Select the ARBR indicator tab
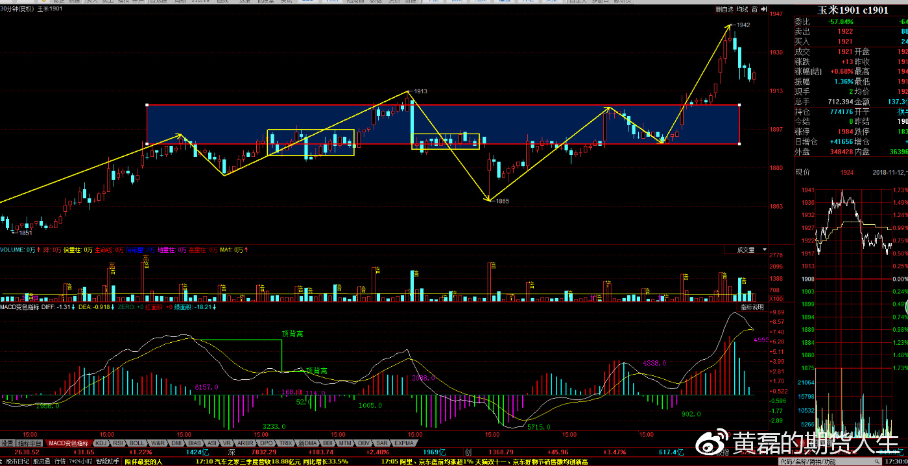 click(245, 443)
